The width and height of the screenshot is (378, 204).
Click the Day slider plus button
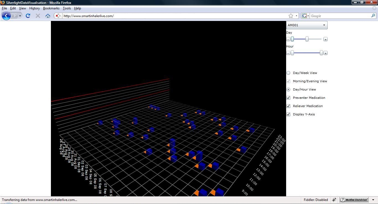325,39
